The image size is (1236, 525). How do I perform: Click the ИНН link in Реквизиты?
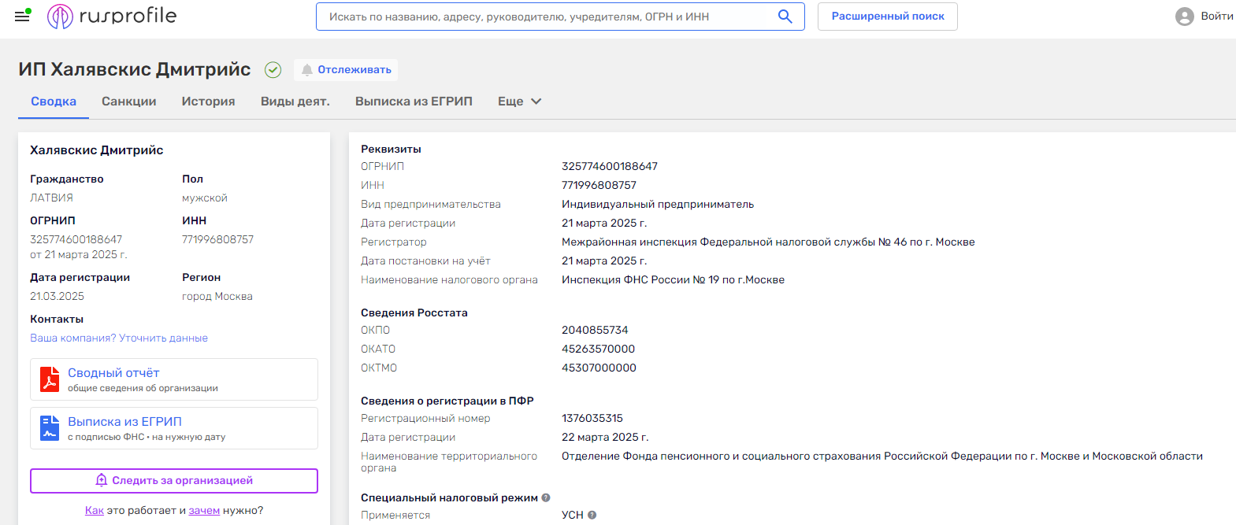point(373,185)
